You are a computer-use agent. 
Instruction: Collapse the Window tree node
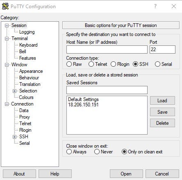coord(7,65)
